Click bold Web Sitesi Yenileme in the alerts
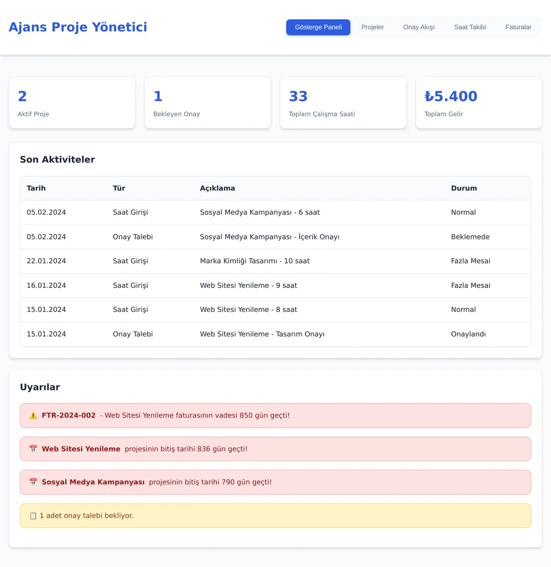The image size is (551, 567). (x=81, y=449)
